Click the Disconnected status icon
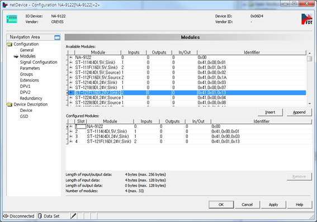The image size is (317, 222). click(6, 216)
